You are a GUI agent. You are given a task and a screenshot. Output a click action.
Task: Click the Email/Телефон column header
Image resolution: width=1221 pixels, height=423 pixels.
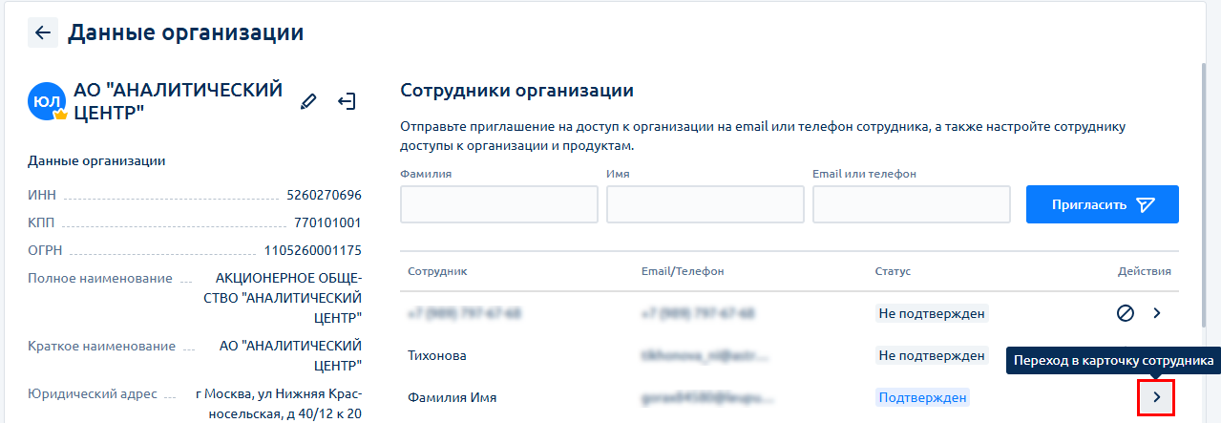[x=683, y=271]
